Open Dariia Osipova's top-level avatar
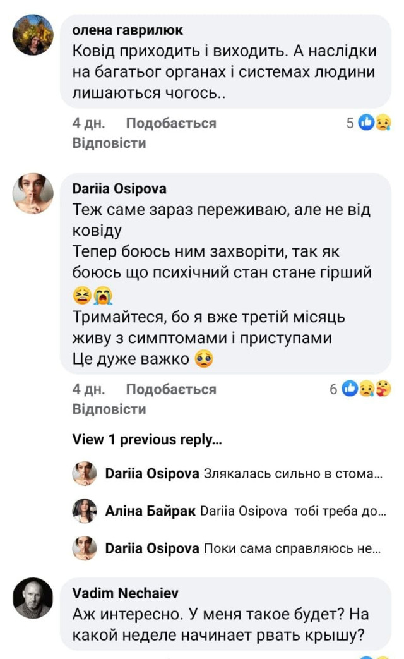Screen dimensions: 404x659 [x=33, y=193]
